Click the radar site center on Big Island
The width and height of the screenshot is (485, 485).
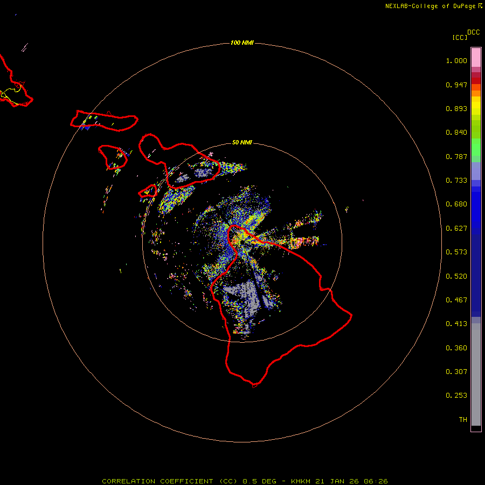point(242,242)
